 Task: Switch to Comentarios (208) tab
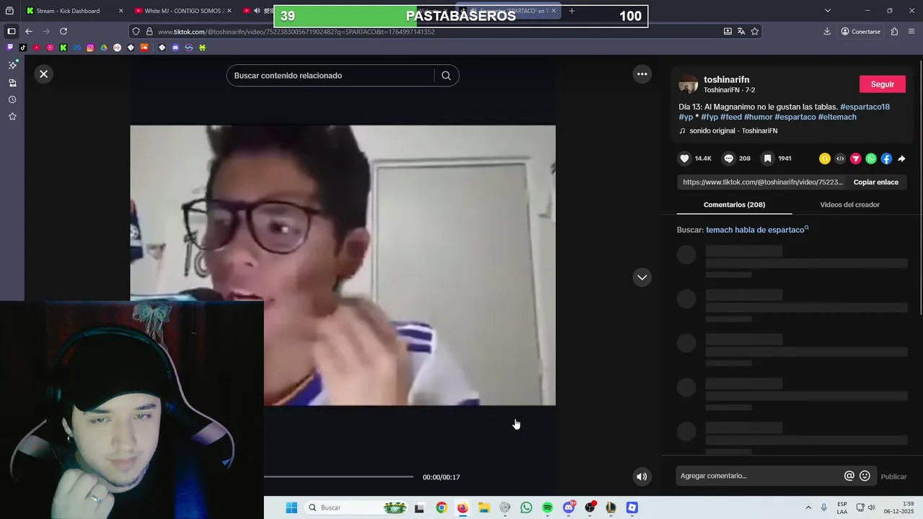[734, 205]
